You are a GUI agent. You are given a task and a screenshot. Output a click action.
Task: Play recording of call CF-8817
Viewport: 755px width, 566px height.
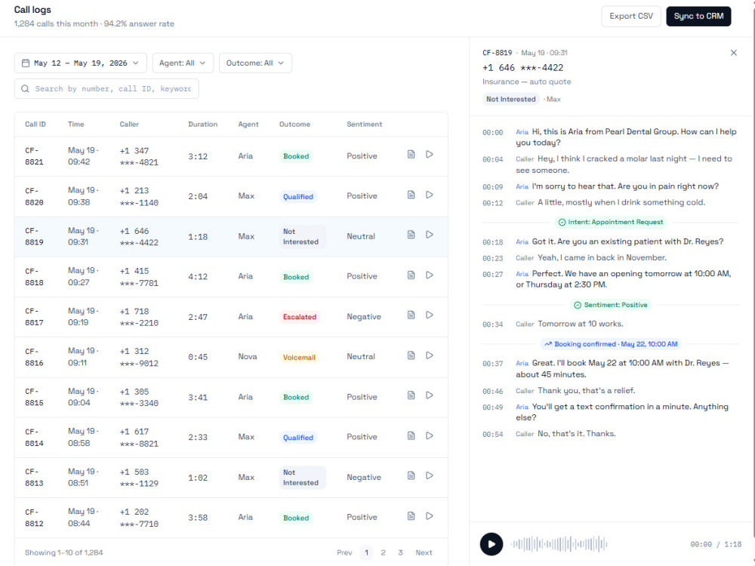[430, 315]
